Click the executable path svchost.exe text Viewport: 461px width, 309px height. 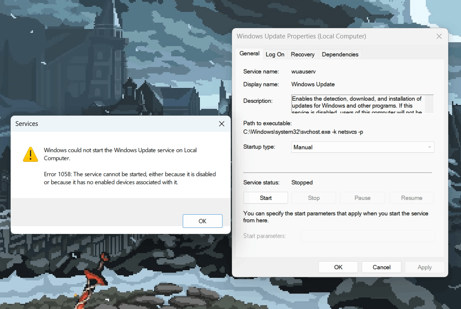tap(303, 132)
